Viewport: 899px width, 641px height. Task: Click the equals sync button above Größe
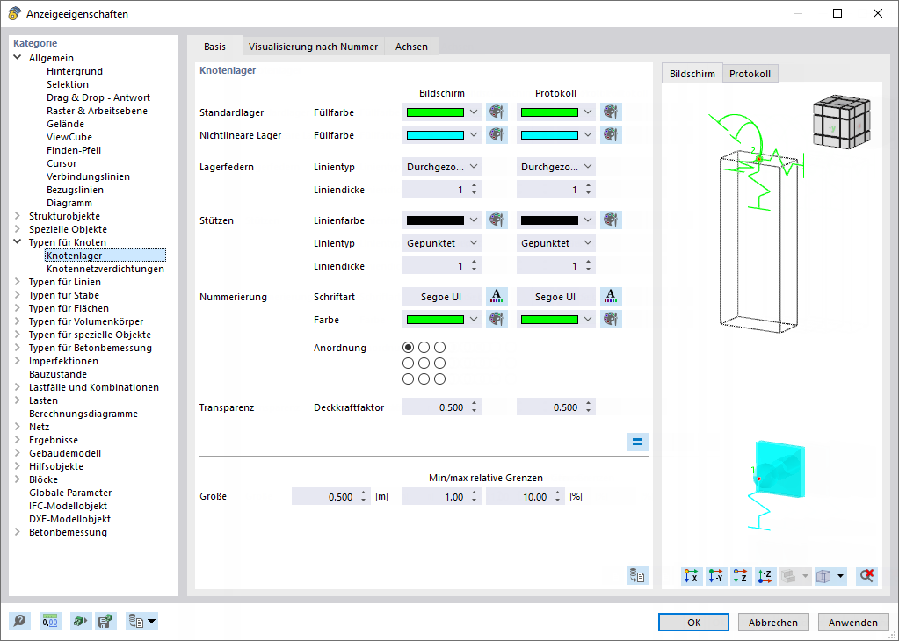tap(637, 442)
